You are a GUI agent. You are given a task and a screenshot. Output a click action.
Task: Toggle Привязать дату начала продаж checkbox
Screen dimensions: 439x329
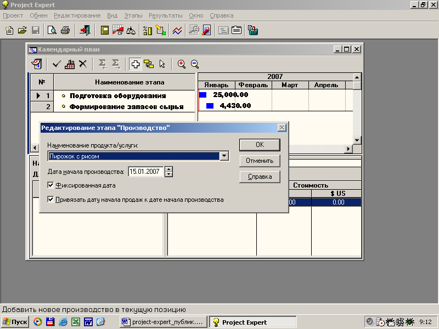pos(50,200)
